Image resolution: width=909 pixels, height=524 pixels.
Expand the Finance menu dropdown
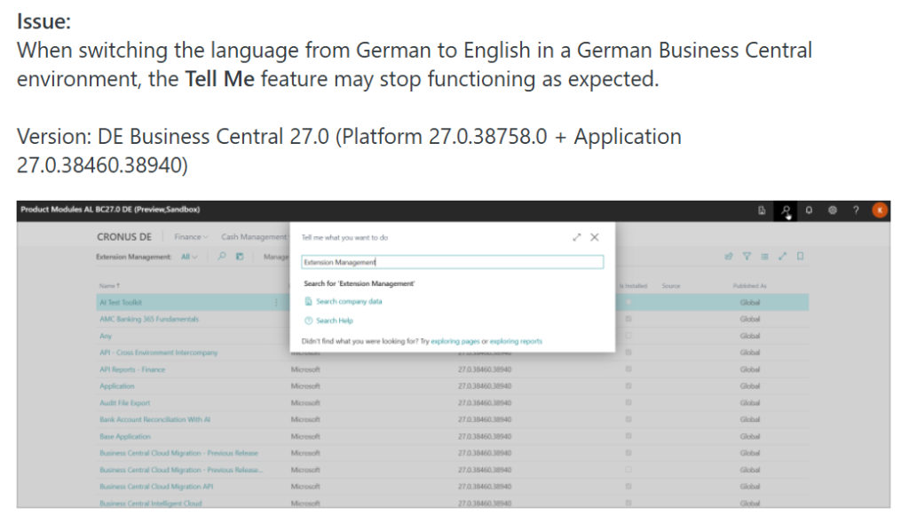[190, 237]
